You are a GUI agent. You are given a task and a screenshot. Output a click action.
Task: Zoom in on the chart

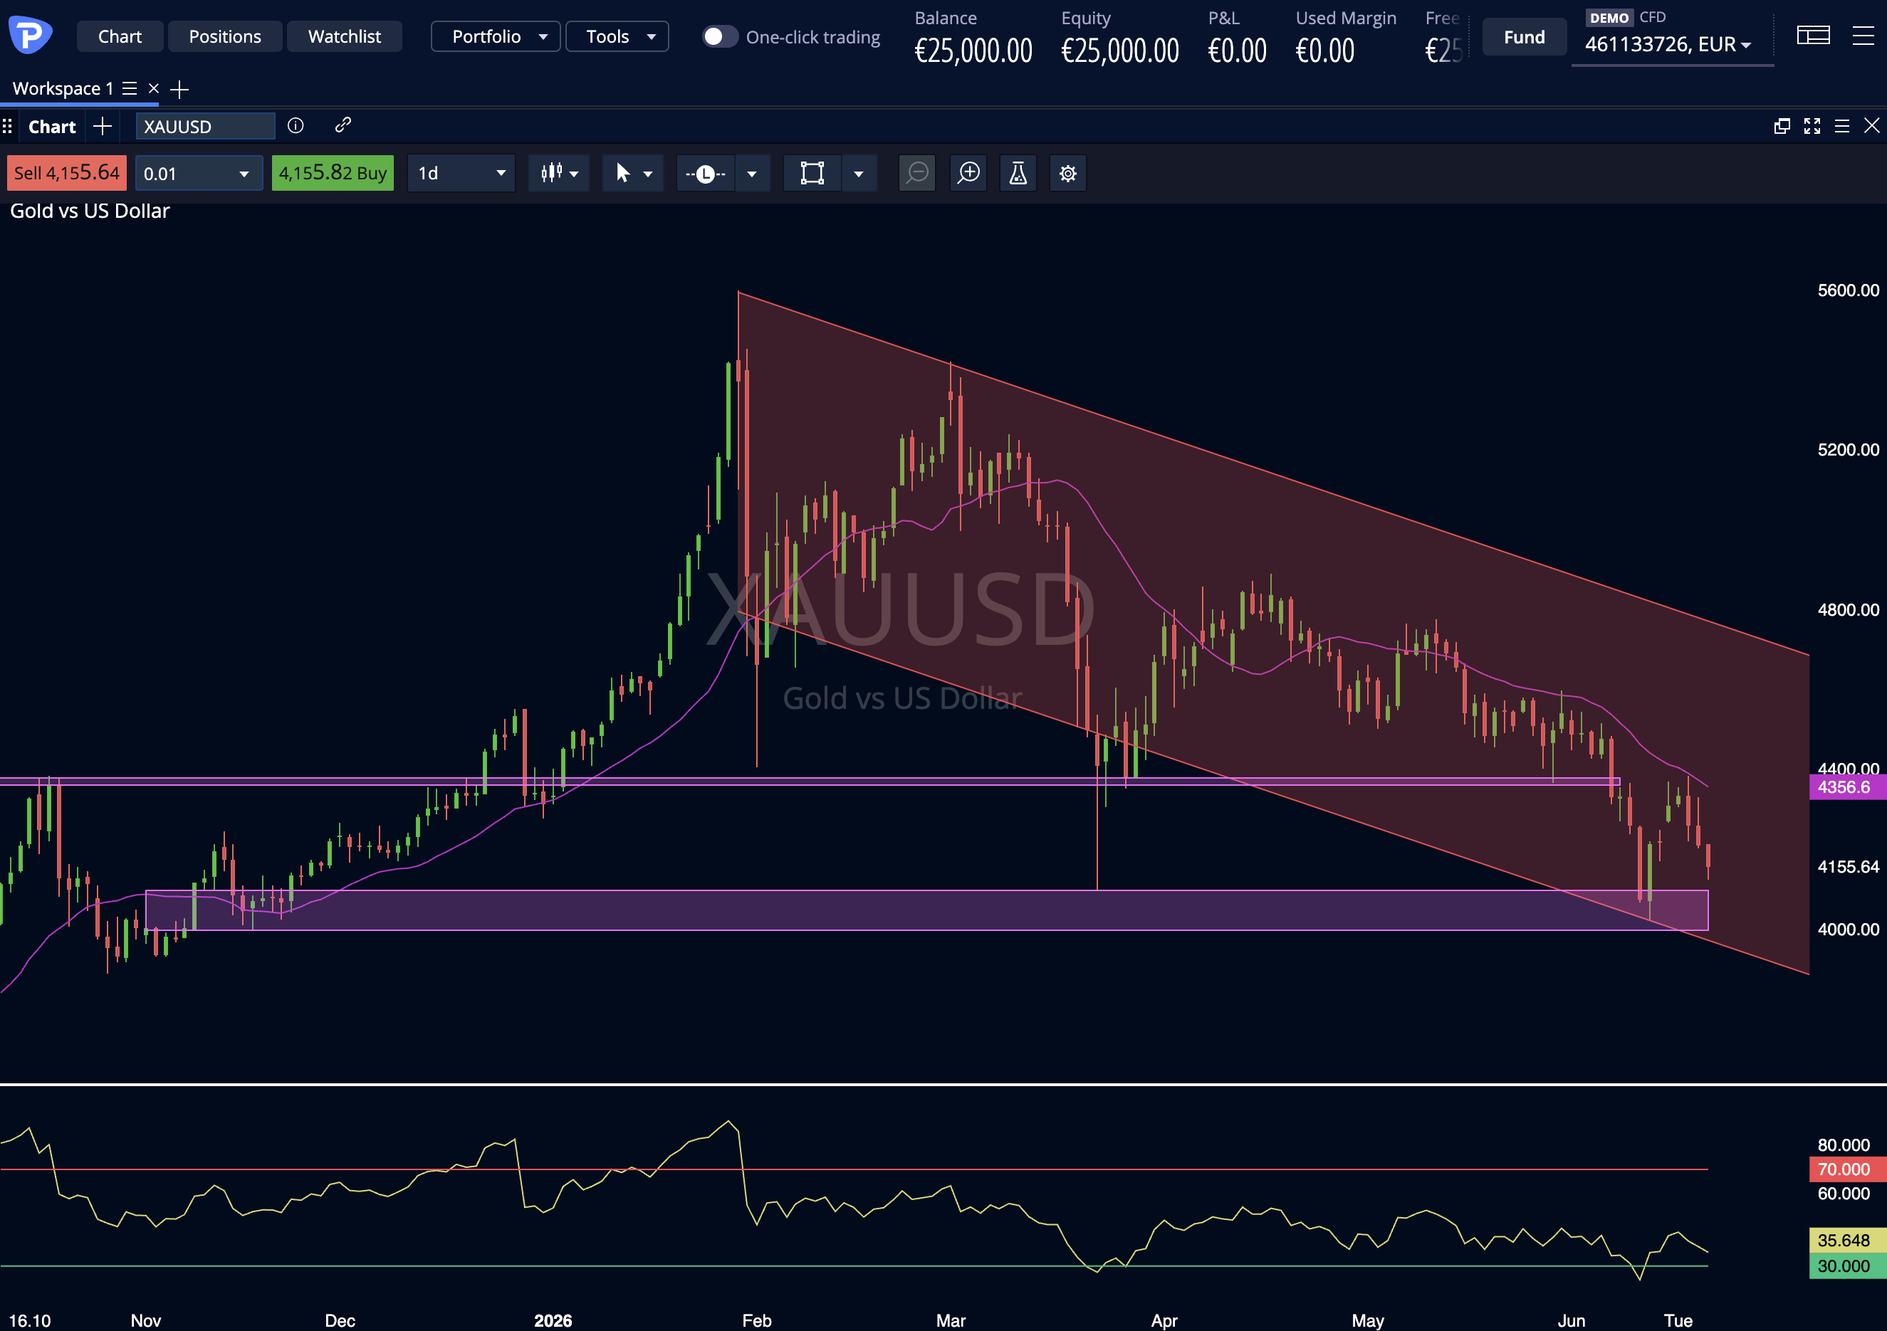point(969,174)
